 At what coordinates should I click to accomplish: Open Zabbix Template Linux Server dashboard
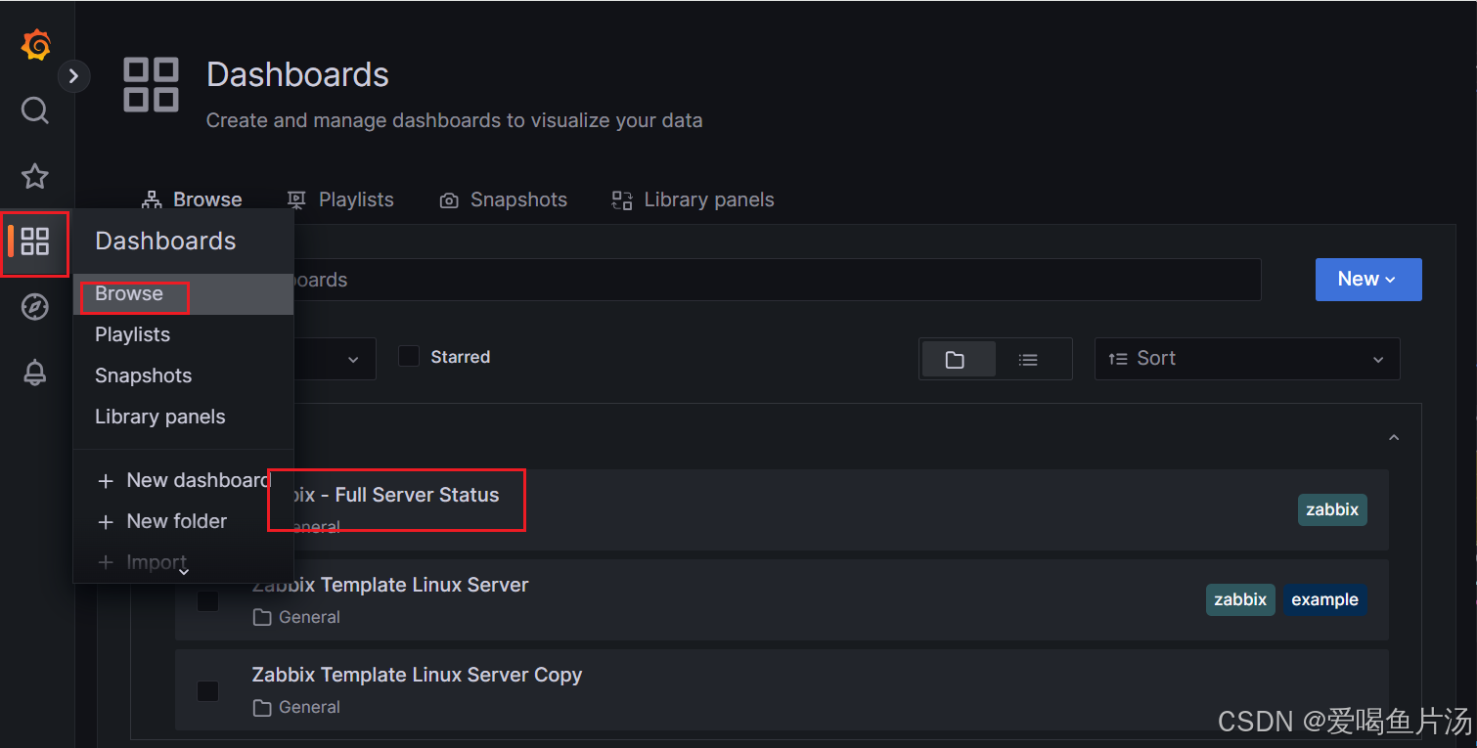pos(390,585)
